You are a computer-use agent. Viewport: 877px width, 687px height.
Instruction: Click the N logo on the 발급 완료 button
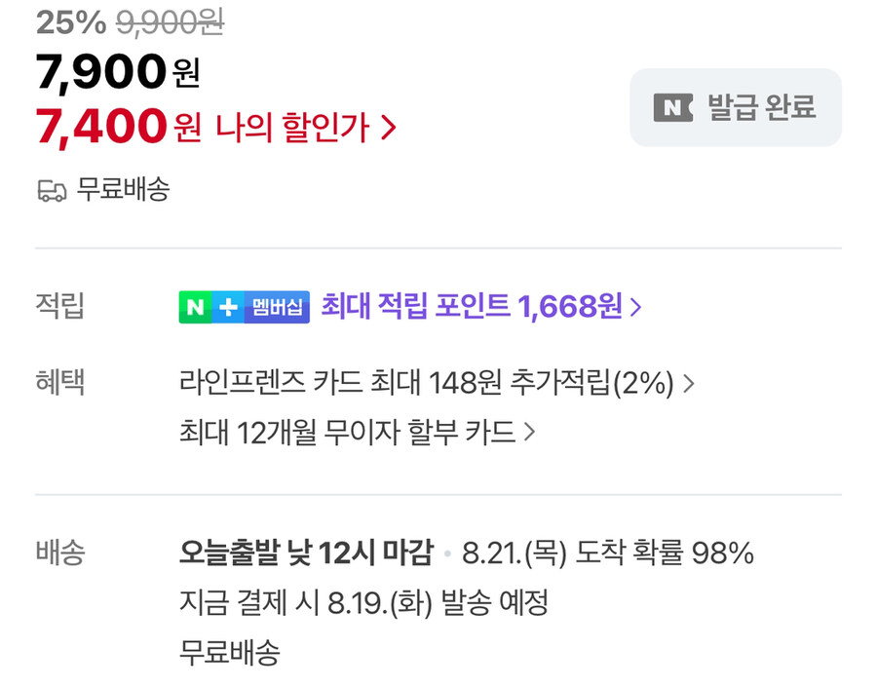(671, 107)
